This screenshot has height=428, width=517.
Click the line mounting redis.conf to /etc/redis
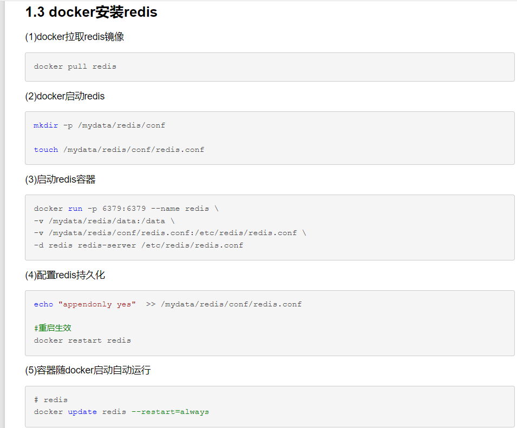(x=169, y=233)
